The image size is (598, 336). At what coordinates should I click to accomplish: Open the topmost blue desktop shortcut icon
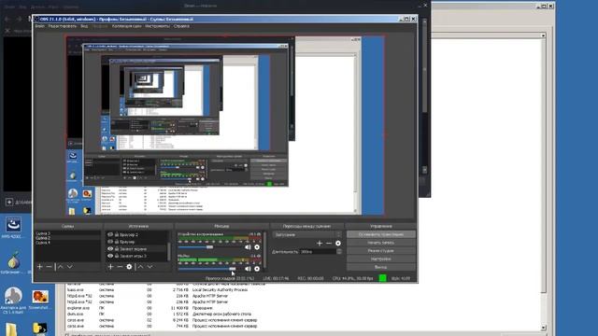click(13, 225)
